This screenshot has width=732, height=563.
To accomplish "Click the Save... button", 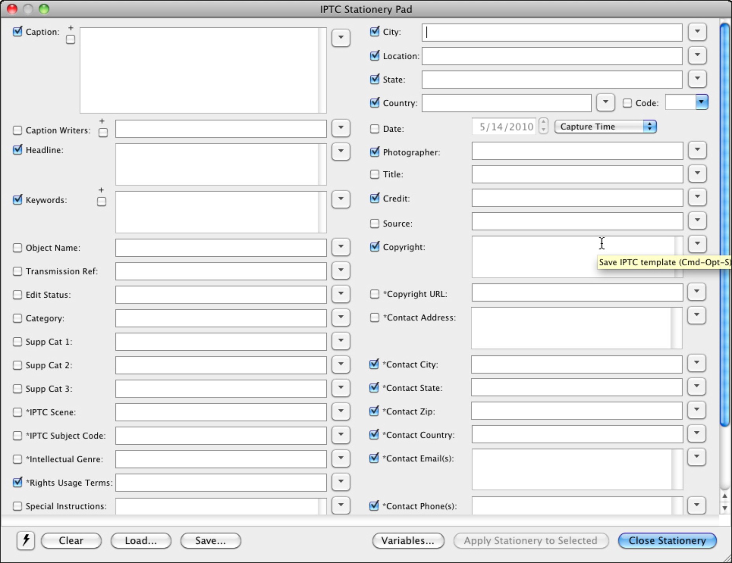I will click(211, 541).
